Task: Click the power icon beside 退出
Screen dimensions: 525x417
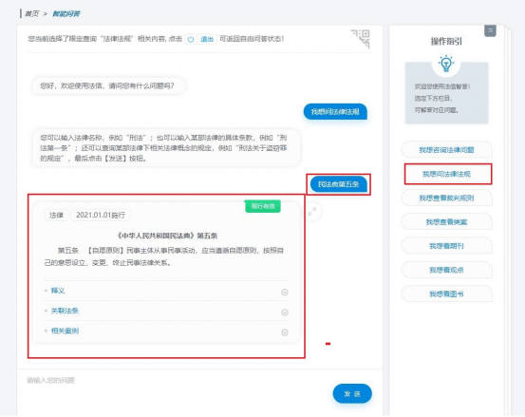Action: tap(191, 39)
